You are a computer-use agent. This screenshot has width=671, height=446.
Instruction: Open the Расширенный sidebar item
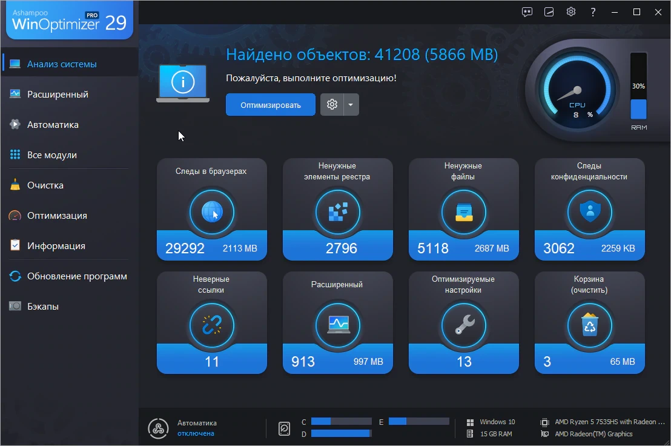point(70,94)
